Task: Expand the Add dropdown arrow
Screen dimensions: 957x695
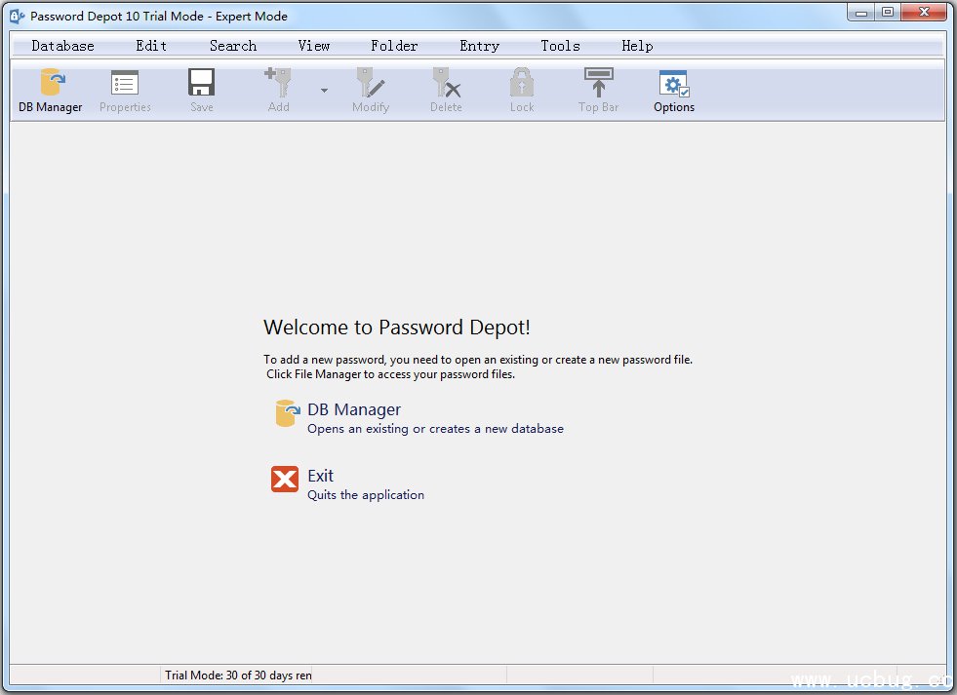Action: click(x=324, y=91)
